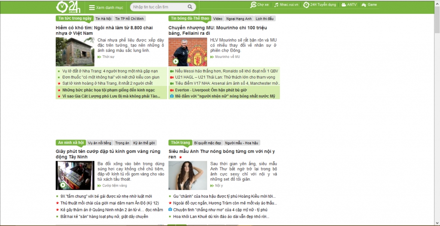Select the An ninh xã hội tab
The image size is (440, 226).
pyautogui.click(x=71, y=143)
